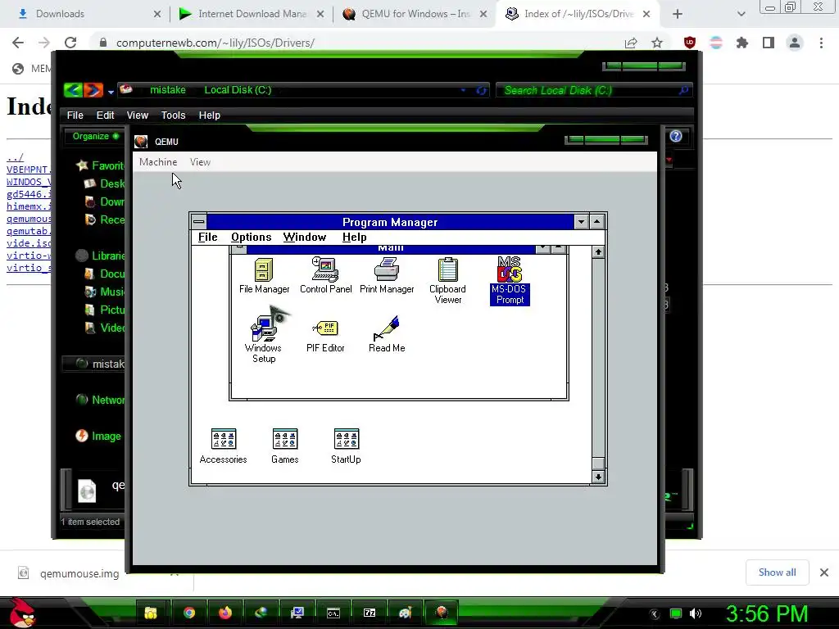Click Angry Birds start button

(x=21, y=613)
